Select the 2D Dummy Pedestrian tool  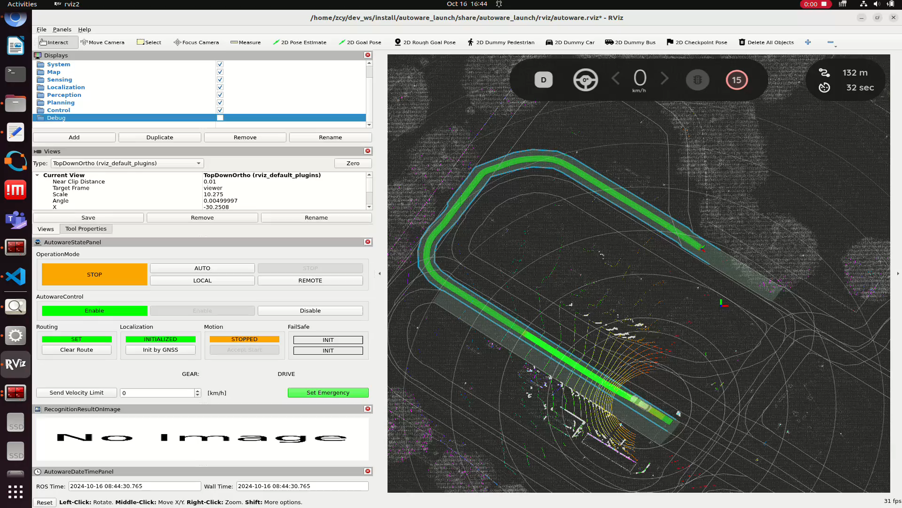501,42
